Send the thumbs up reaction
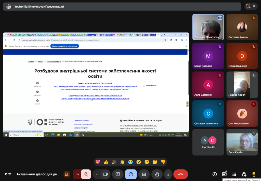Viewport: 261px width, 181px height. (106, 162)
